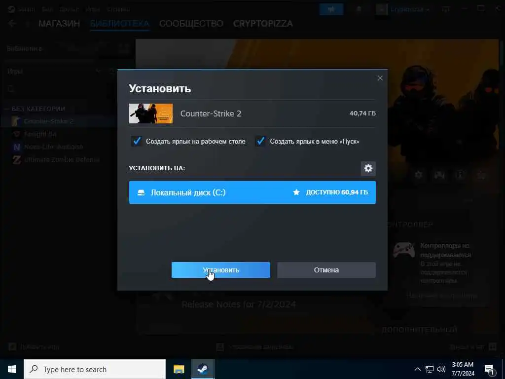Select Локальный диск (C:) drive
Screen dimensions: 505x379
252,192
